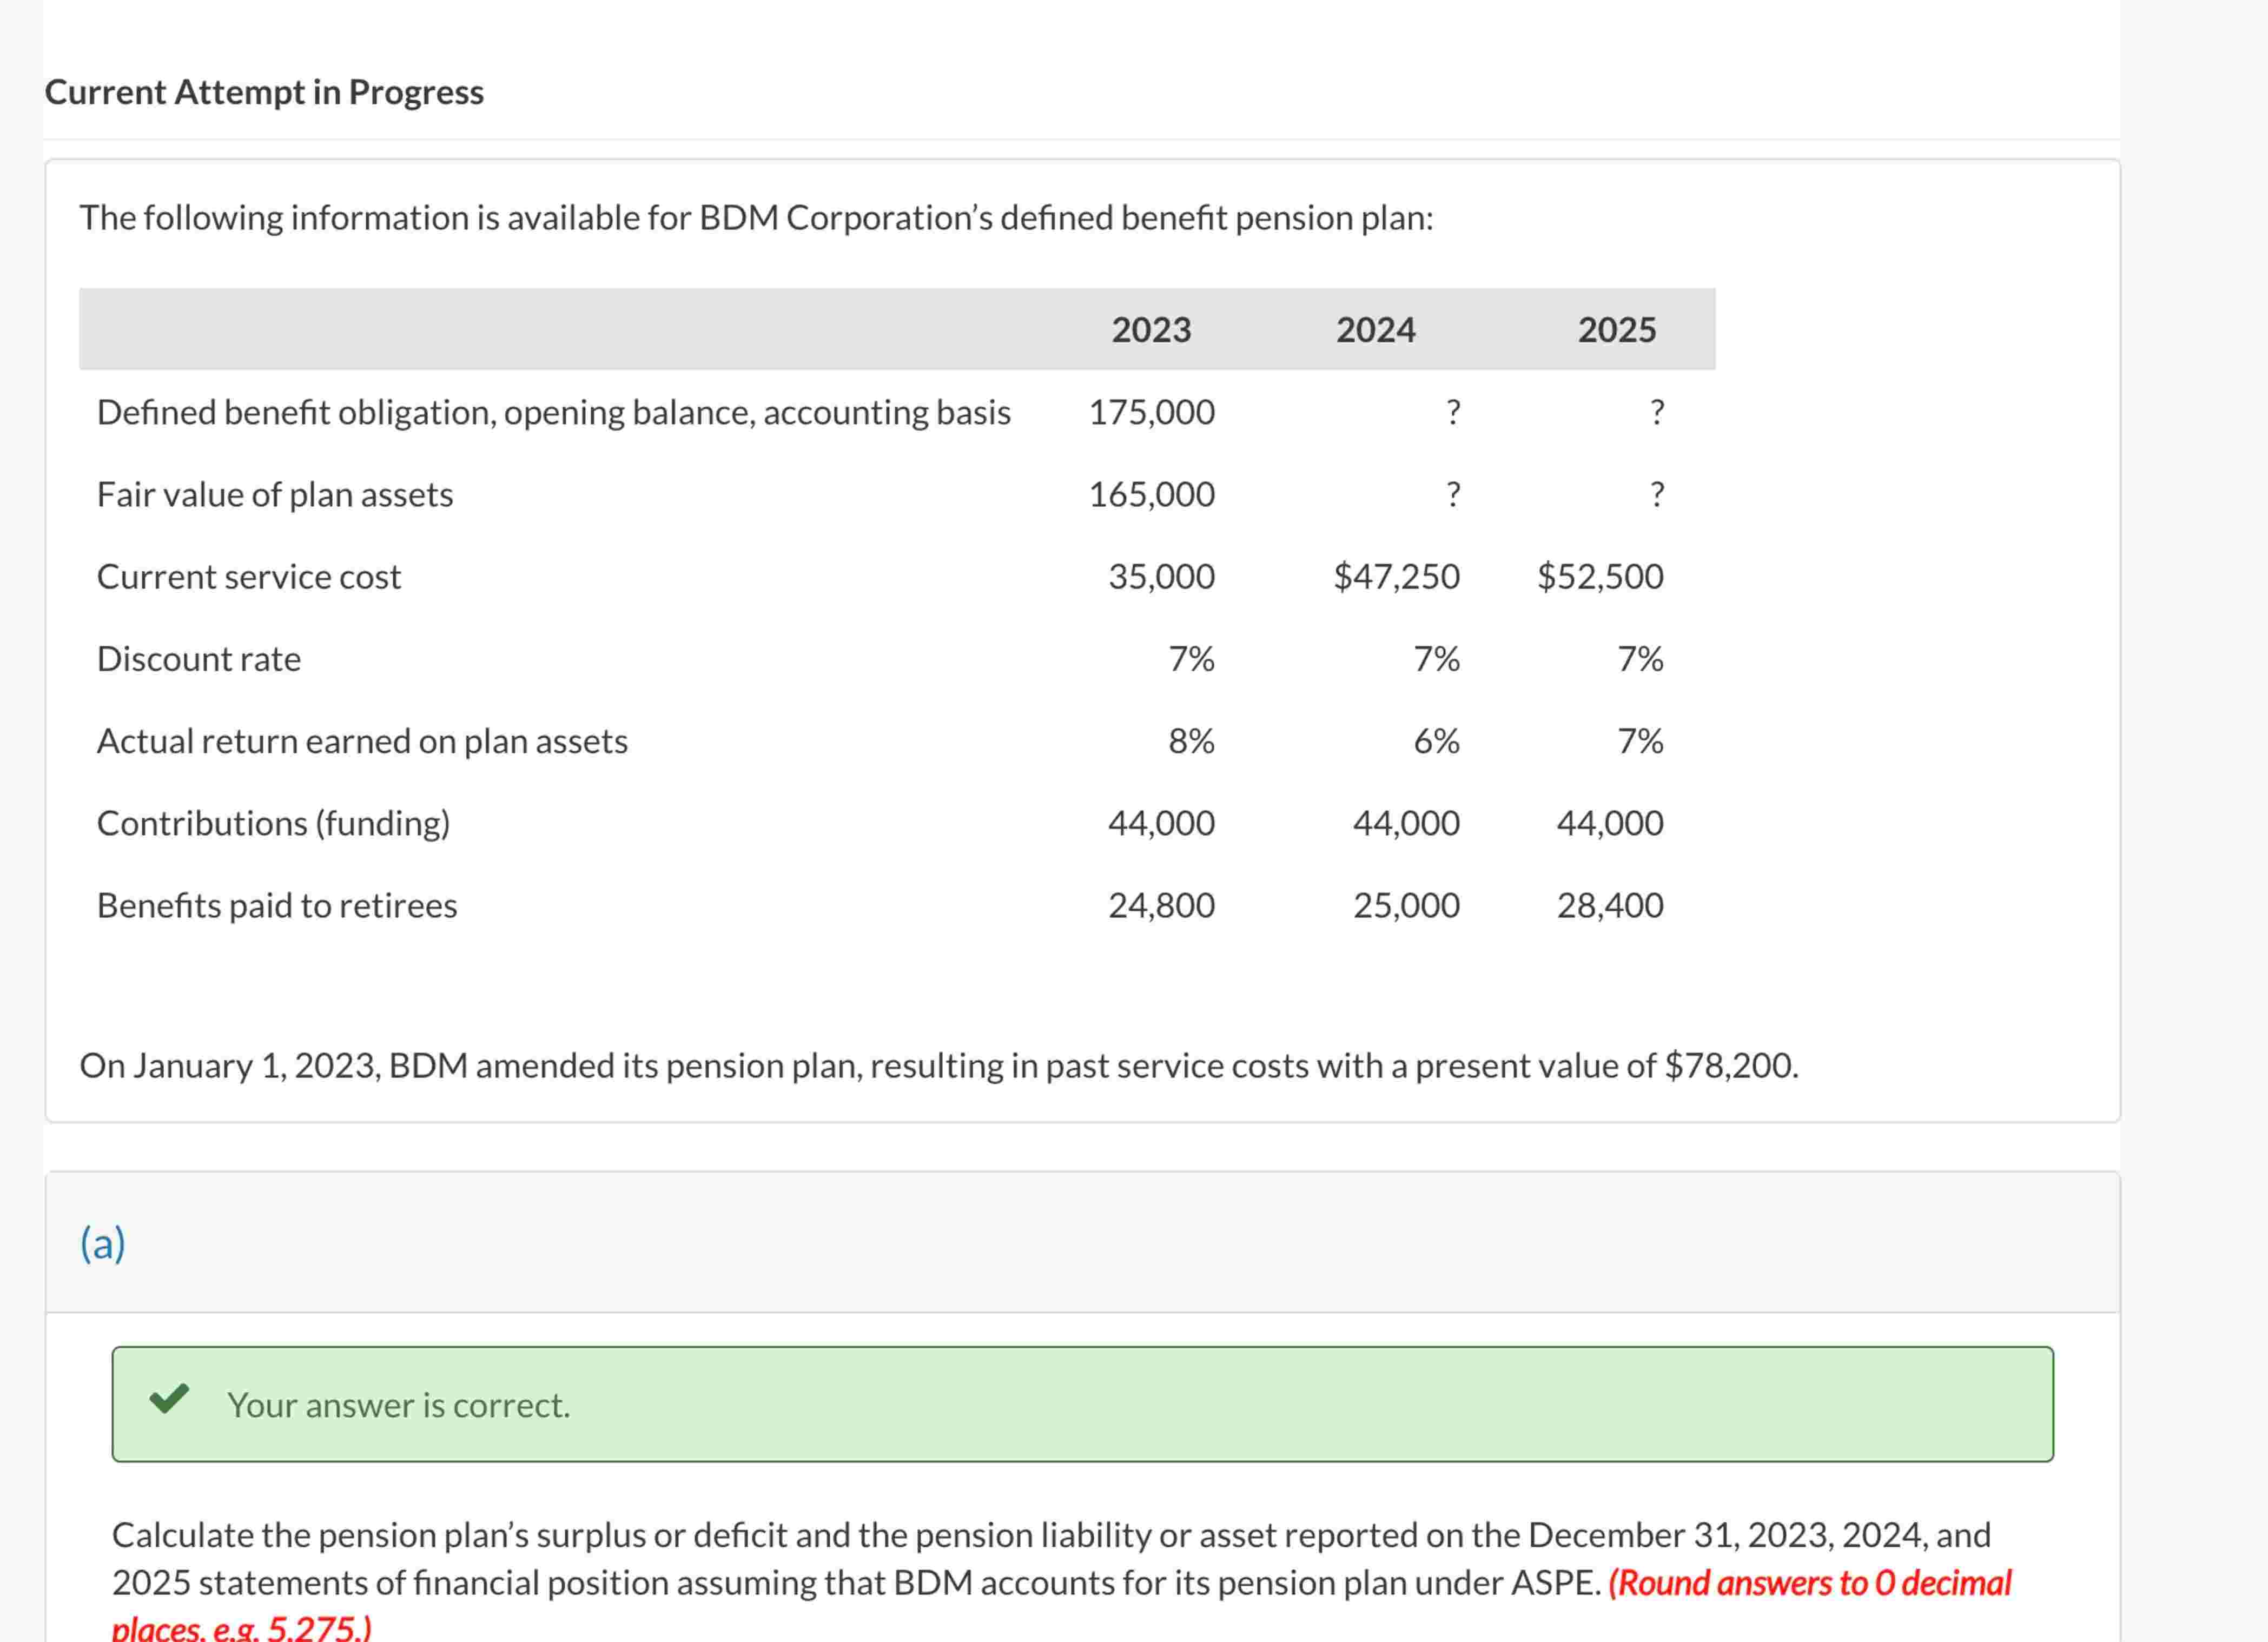Click the 175,000 defined benefit obligation value
Screen dimensions: 2268x1642
point(1151,412)
